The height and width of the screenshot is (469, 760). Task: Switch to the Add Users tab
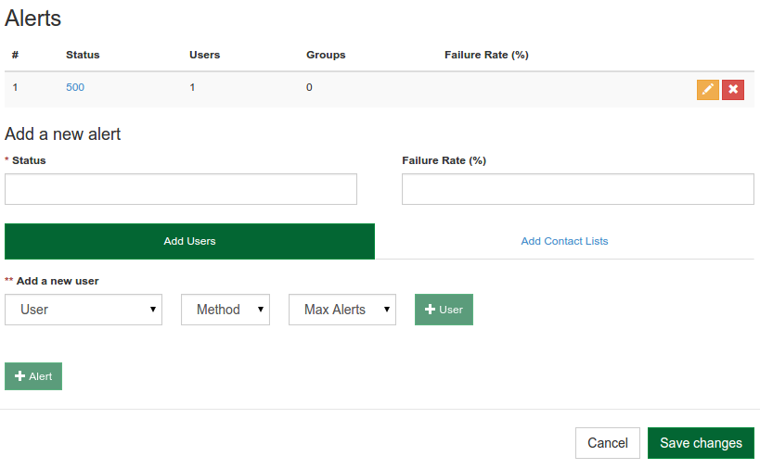[x=189, y=241]
